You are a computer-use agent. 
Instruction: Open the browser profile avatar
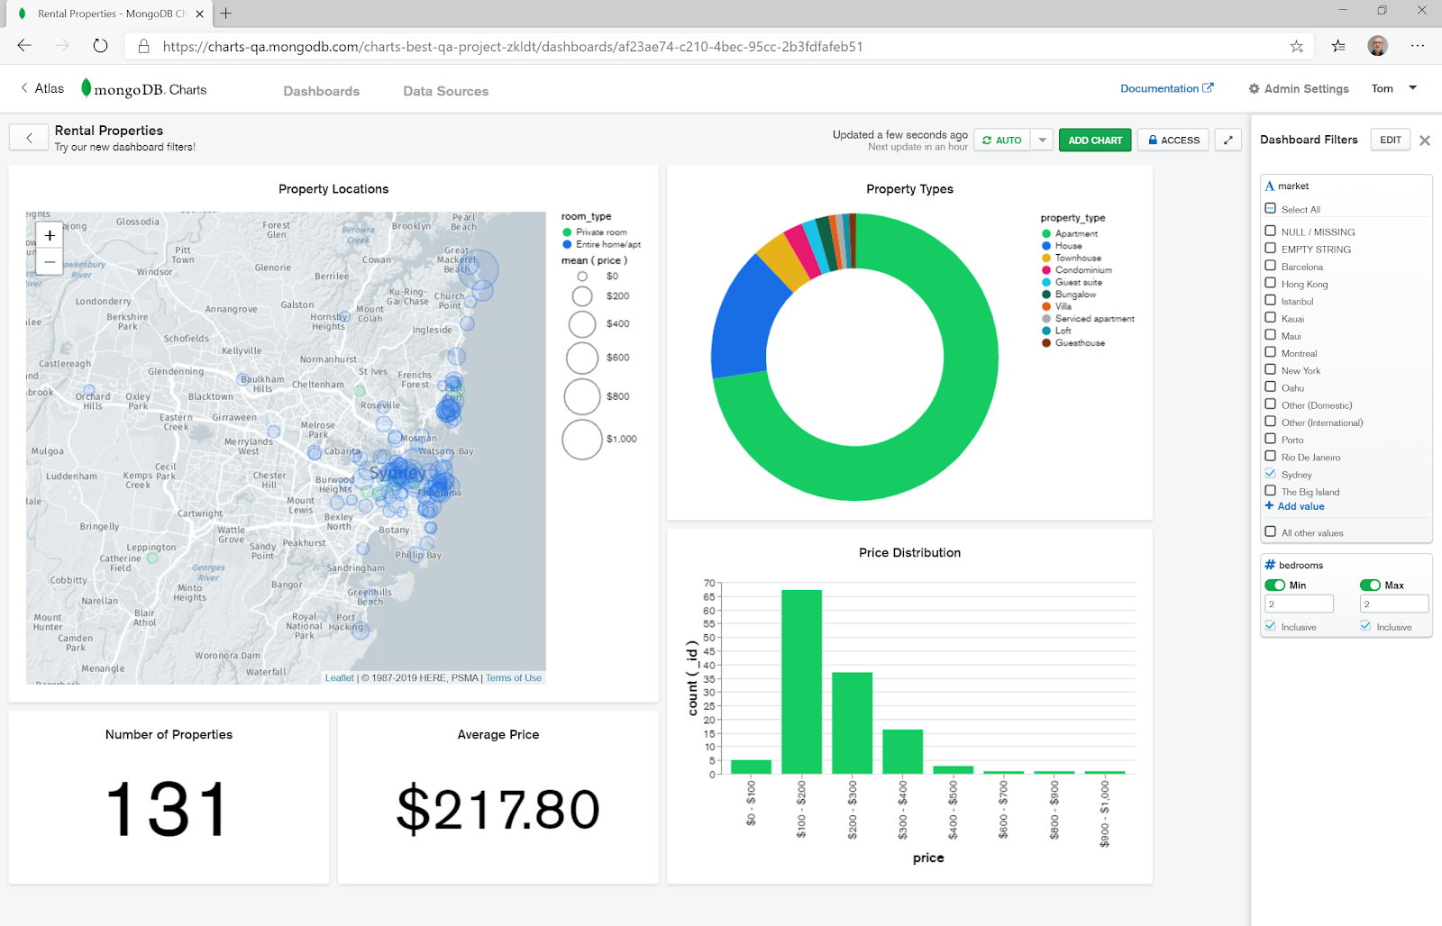tap(1377, 46)
